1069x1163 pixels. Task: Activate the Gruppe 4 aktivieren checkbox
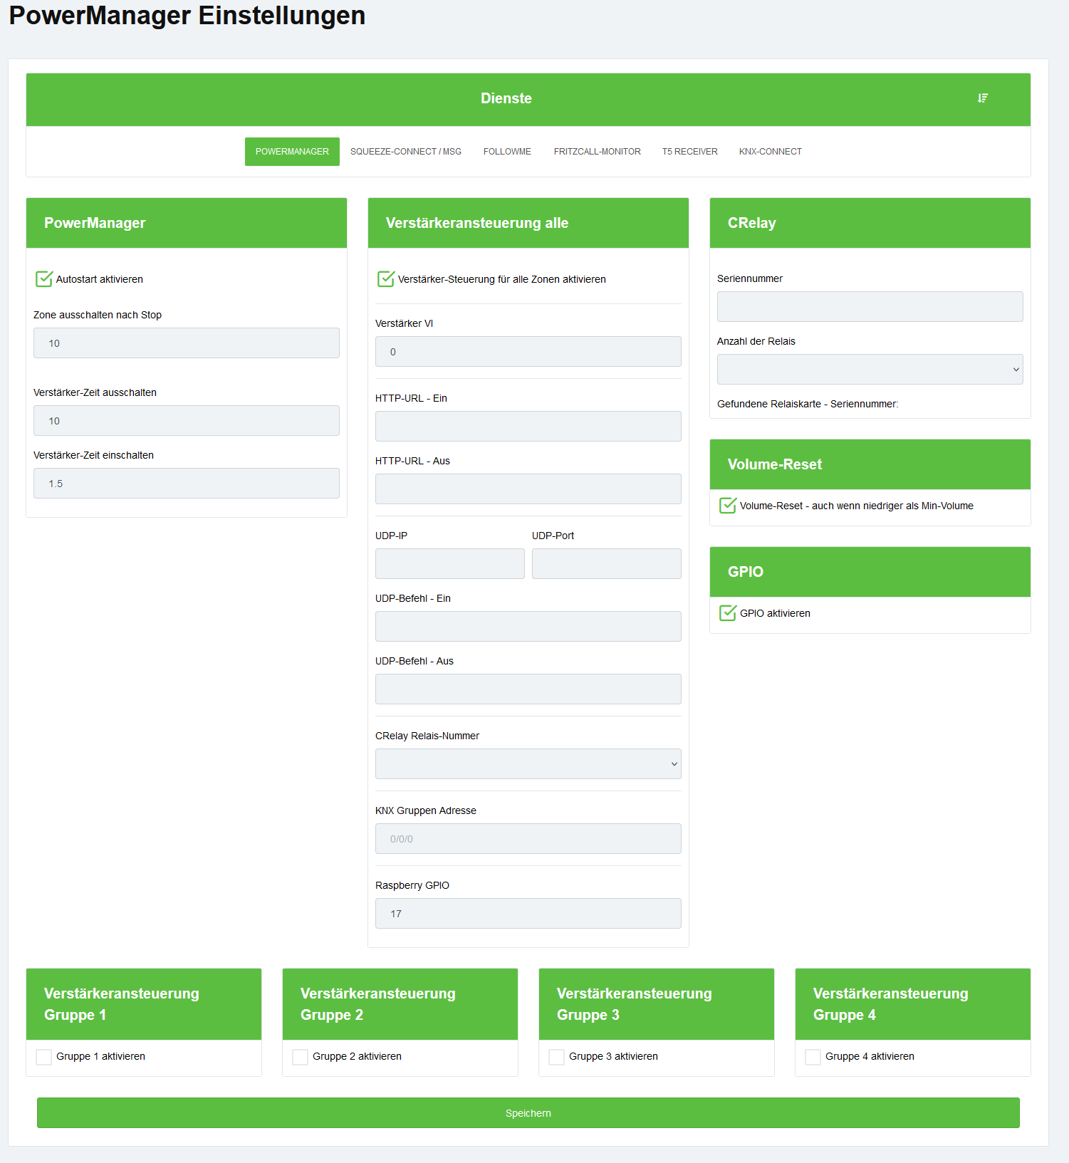(x=813, y=1057)
